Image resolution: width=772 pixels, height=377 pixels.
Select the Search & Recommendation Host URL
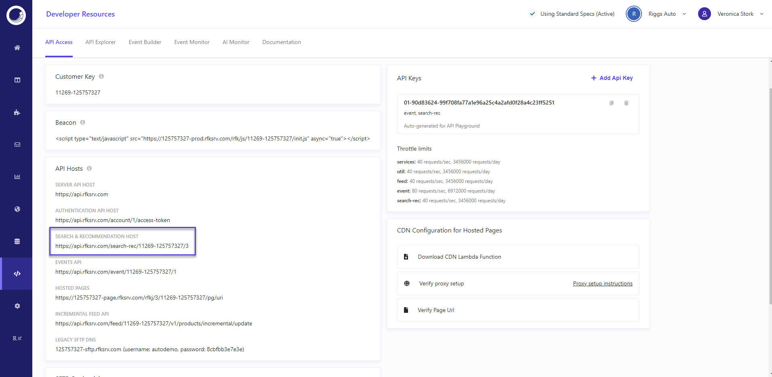(x=122, y=246)
